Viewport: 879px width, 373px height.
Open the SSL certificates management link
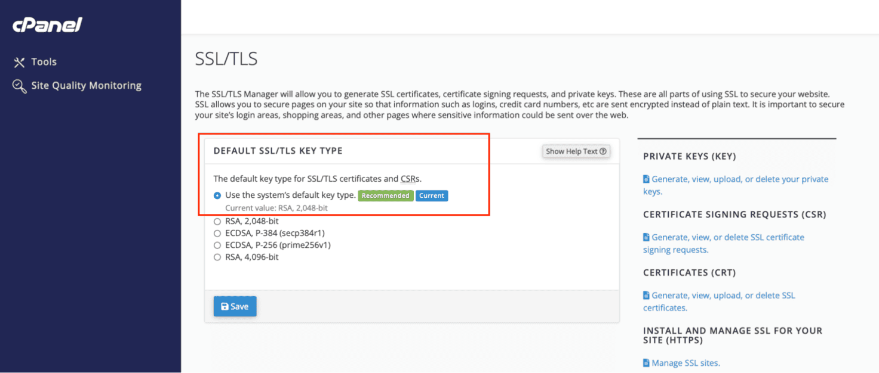pyautogui.click(x=719, y=301)
